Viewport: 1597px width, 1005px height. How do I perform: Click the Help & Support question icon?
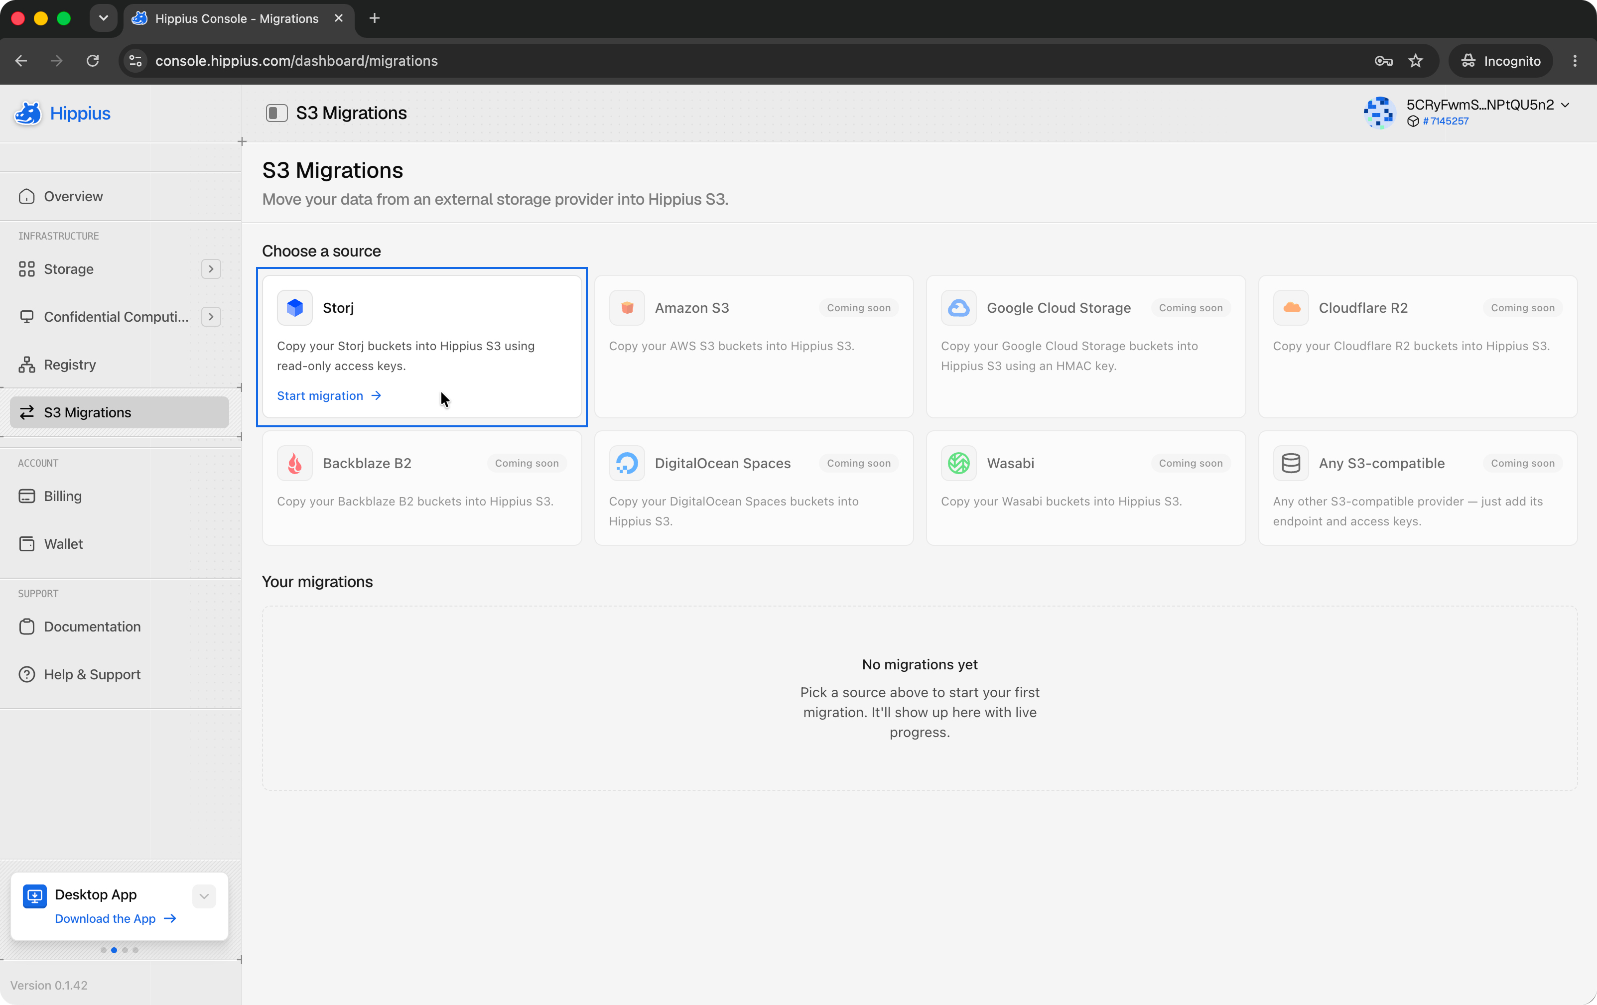26,674
